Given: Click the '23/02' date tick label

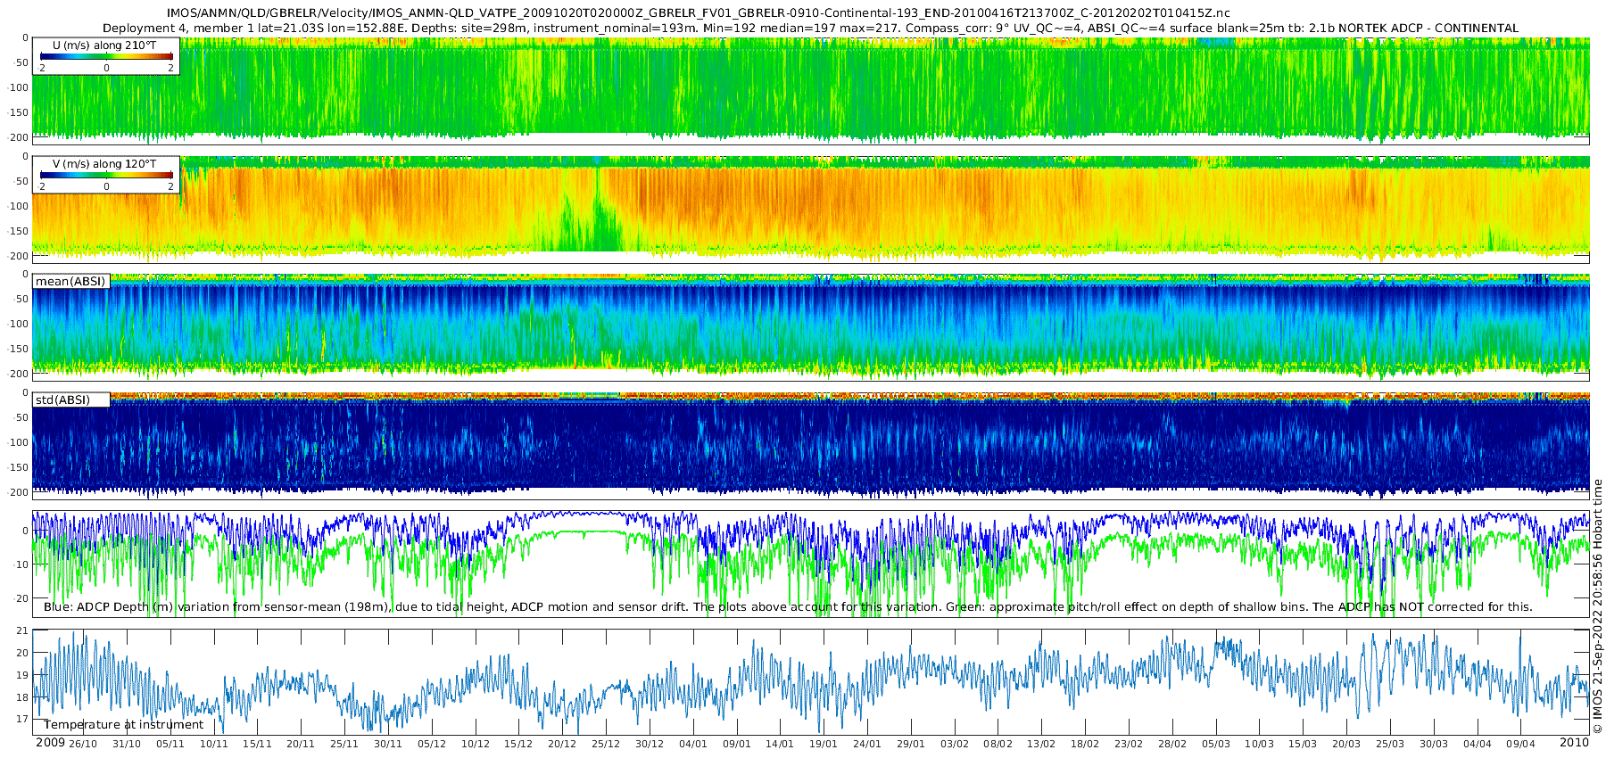Looking at the screenshot, I should [1129, 744].
